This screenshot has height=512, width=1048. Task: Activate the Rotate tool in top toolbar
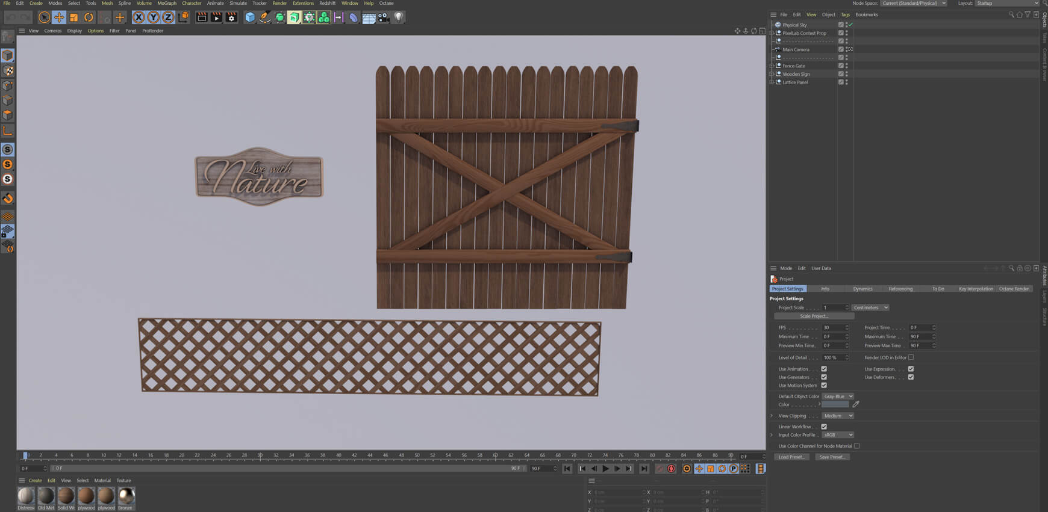(89, 17)
